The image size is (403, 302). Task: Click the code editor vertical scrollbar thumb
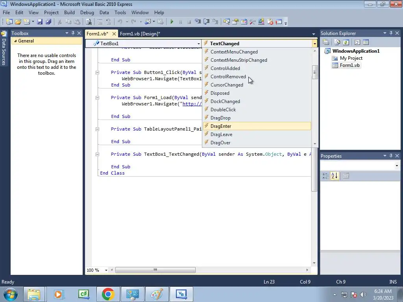click(314, 169)
